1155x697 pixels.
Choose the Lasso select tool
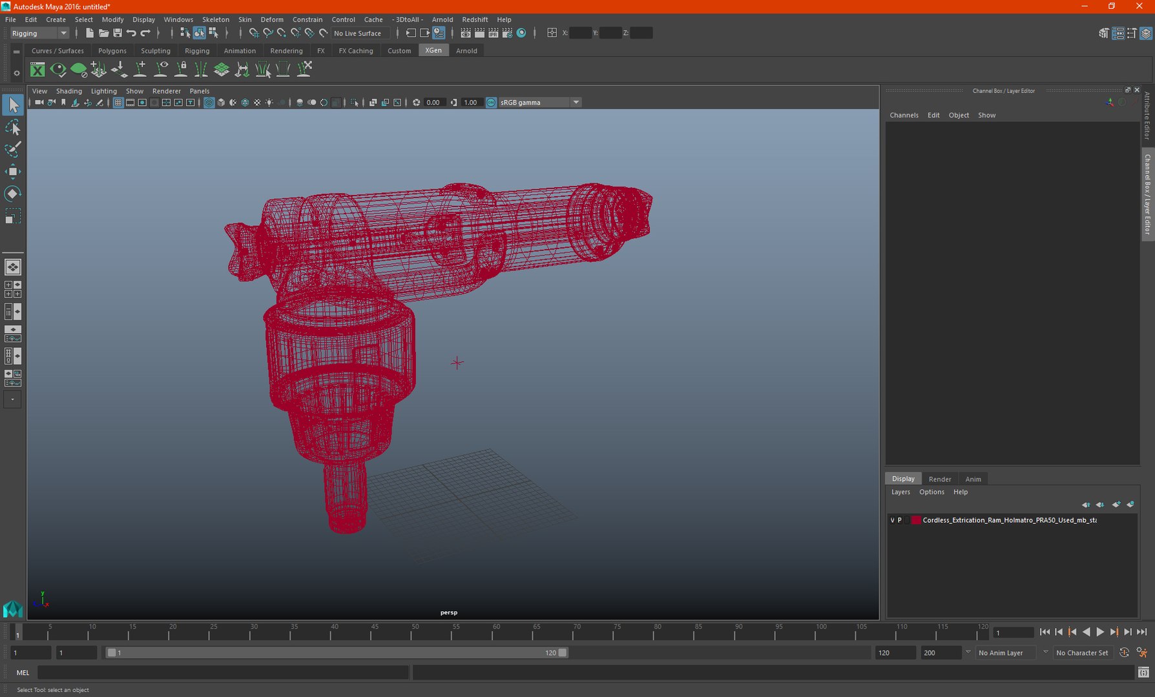click(x=12, y=127)
